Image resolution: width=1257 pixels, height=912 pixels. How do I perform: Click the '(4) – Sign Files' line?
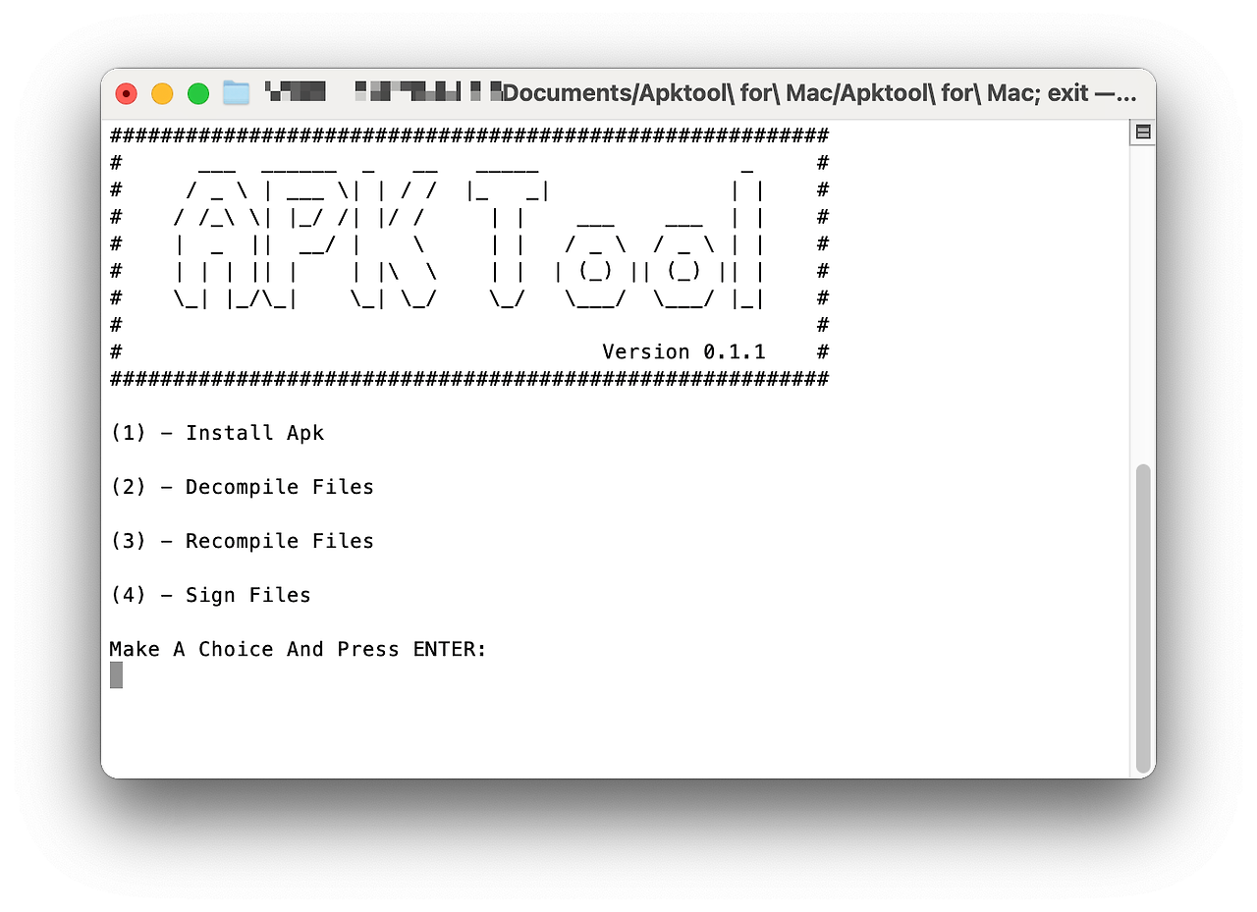(210, 595)
